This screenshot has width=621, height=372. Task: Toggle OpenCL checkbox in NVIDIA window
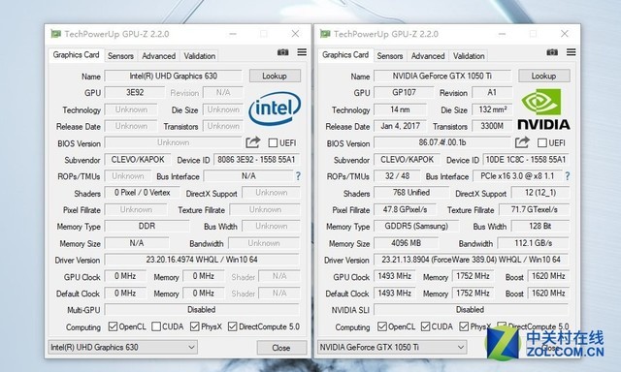(x=382, y=326)
